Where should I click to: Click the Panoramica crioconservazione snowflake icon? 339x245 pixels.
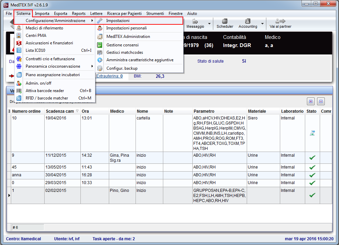coord(19,66)
